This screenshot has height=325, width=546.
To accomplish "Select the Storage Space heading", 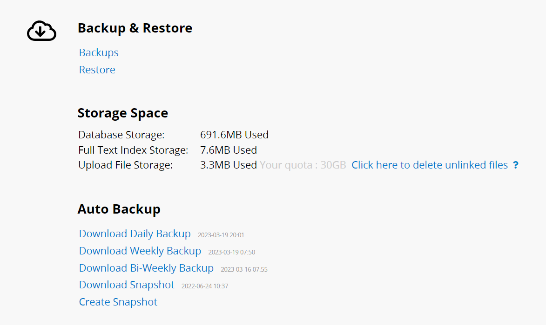I will pyautogui.click(x=122, y=113).
